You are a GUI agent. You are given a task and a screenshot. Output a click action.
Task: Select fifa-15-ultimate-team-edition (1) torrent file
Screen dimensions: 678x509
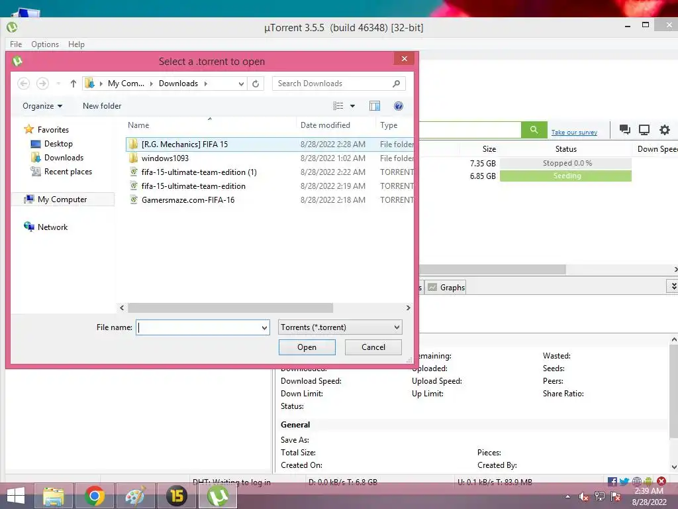(x=269, y=172)
